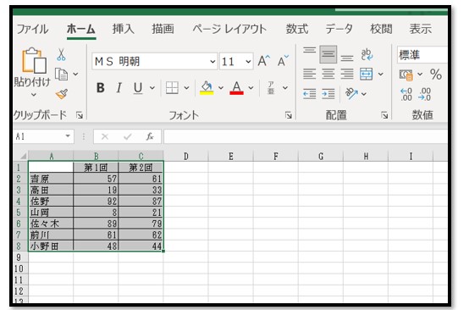Click the text orientation icon
The image size is (469, 310).
(351, 94)
